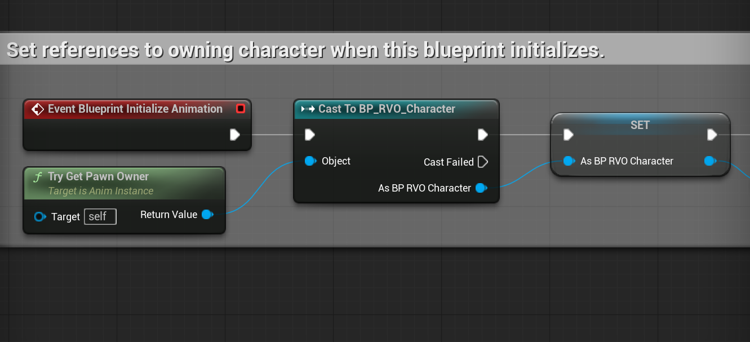The width and height of the screenshot is (750, 342).
Task: Click the Object input pin on Cast node
Action: click(x=310, y=161)
